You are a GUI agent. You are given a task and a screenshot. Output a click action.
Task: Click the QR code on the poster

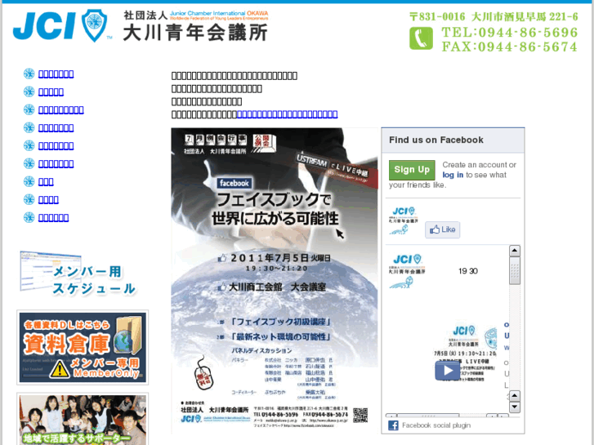[x=360, y=415]
